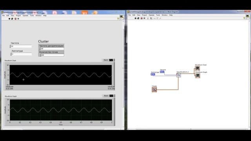The height and width of the screenshot is (141, 251).
Task: Open Edit menu in Block Diagram window
Action: tap(134, 15)
